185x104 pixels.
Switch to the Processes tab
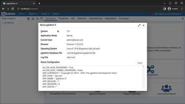point(124,18)
